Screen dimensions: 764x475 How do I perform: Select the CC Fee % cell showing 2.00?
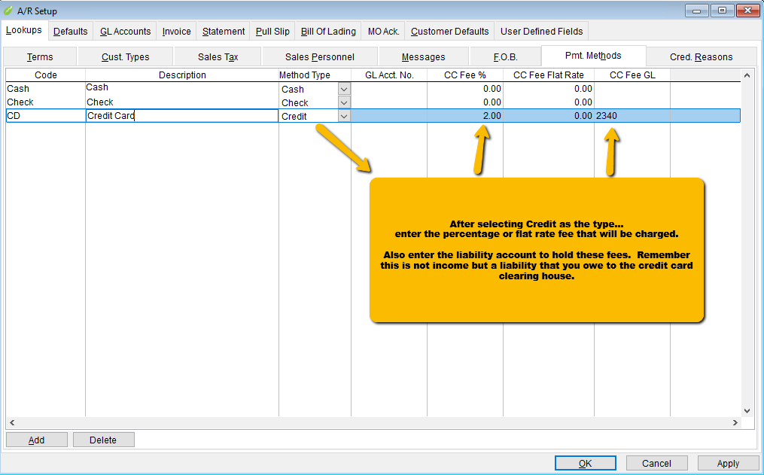tap(464, 116)
